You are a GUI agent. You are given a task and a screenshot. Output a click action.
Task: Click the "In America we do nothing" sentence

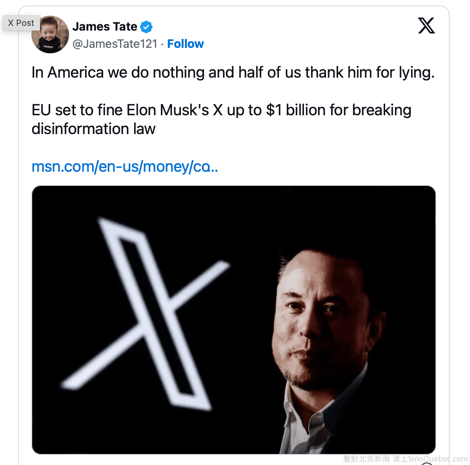(233, 73)
